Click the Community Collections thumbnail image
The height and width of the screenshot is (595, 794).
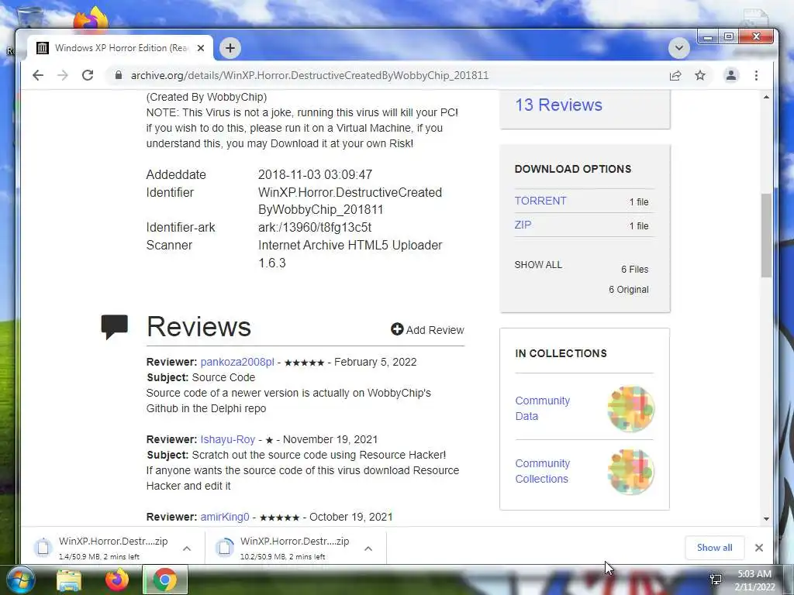click(x=631, y=472)
